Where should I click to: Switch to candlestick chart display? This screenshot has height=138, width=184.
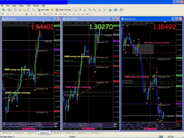[80, 10]
